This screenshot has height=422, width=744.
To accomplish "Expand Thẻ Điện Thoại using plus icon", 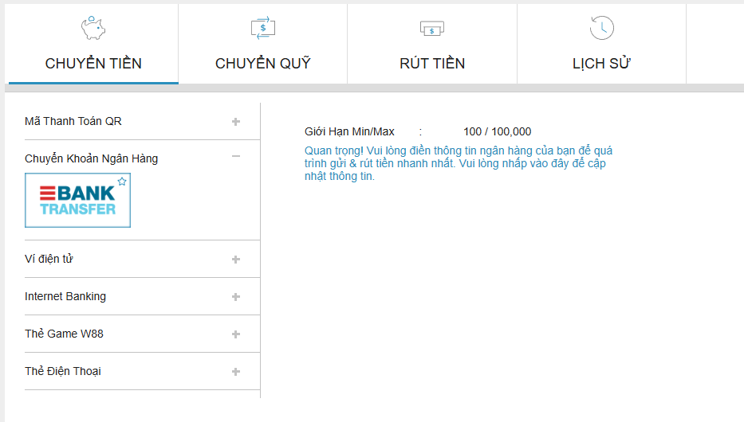I will [x=235, y=372].
